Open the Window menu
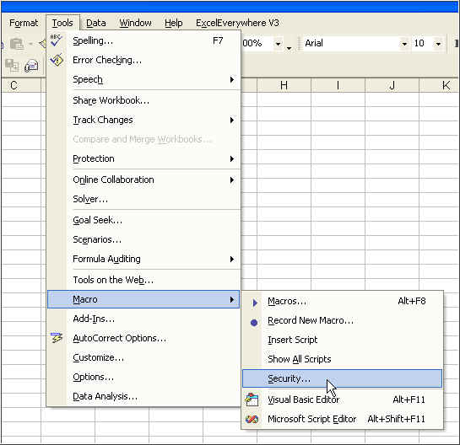 click(x=135, y=23)
